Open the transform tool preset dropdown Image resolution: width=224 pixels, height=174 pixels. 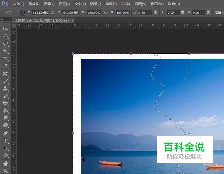point(10,13)
